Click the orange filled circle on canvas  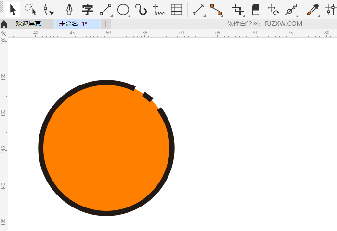tap(106, 148)
